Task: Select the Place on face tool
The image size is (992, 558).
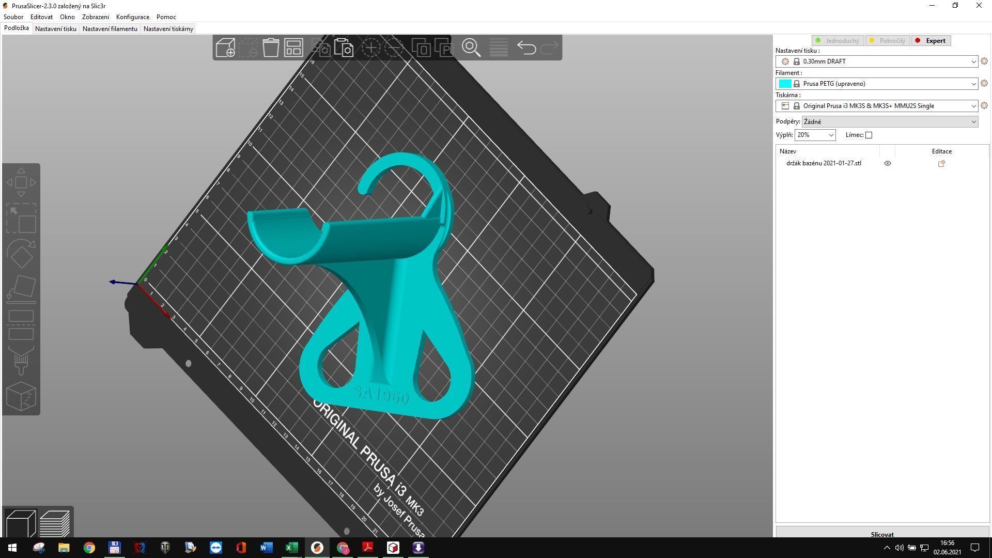Action: [x=21, y=289]
